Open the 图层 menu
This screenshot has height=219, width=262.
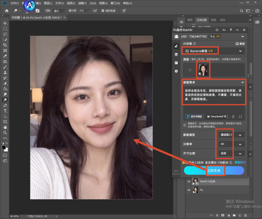coord(48,3)
